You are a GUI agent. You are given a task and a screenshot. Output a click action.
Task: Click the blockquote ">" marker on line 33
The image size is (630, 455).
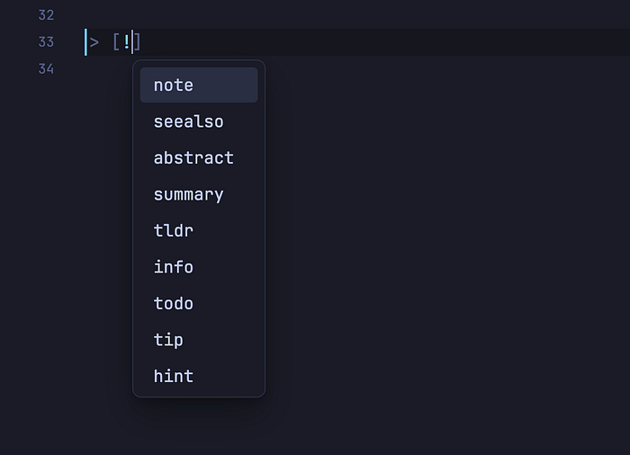[x=94, y=42]
